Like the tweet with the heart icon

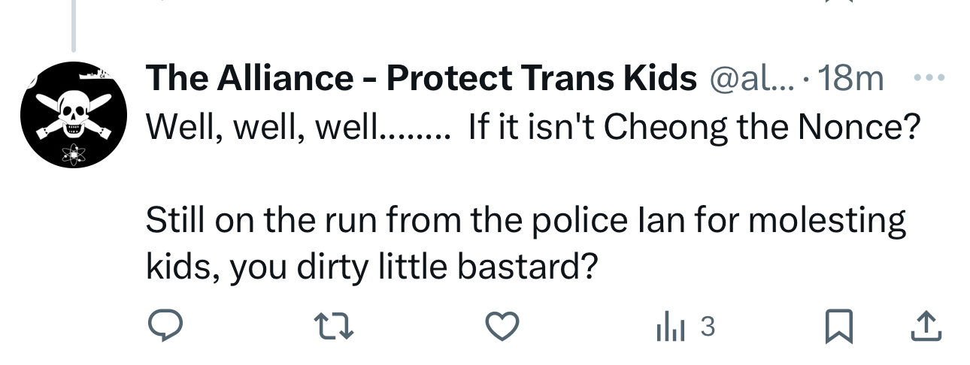pos(502,326)
